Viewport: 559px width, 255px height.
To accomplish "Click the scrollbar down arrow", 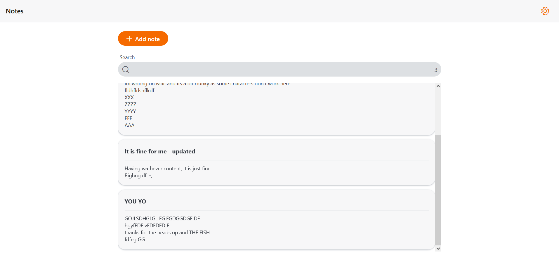I will coord(438,249).
